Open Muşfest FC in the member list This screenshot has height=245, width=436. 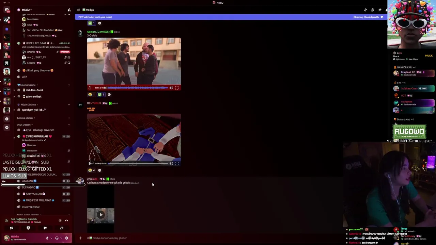point(414,73)
